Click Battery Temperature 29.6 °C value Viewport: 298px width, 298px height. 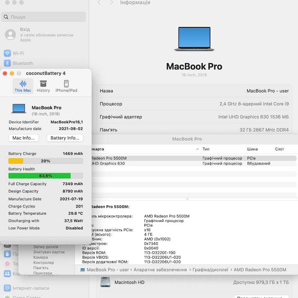point(75,213)
